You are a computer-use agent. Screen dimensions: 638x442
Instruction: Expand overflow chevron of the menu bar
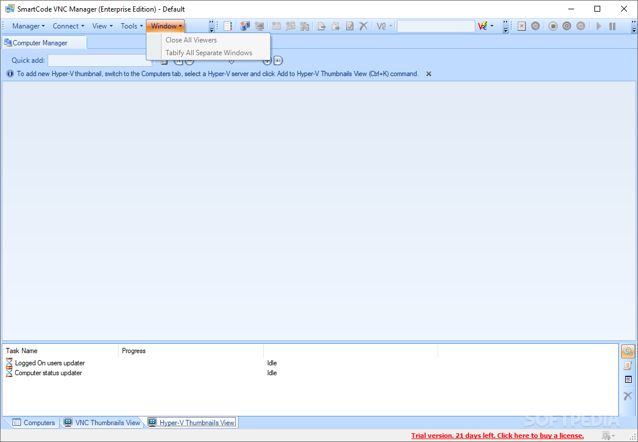pyautogui.click(x=212, y=26)
